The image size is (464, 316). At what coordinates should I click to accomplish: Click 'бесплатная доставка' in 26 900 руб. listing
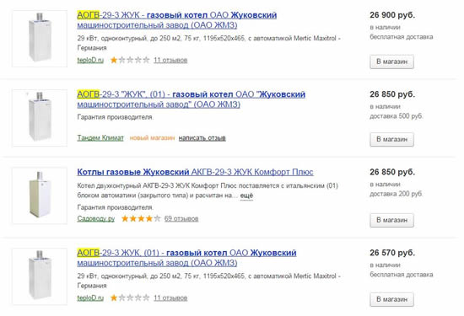pyautogui.click(x=402, y=37)
